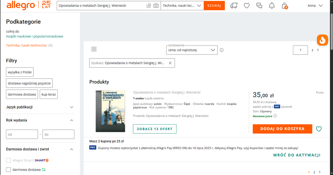The image size is (333, 175).
Task: Switch to grid view layout icon
Action: 94,49
